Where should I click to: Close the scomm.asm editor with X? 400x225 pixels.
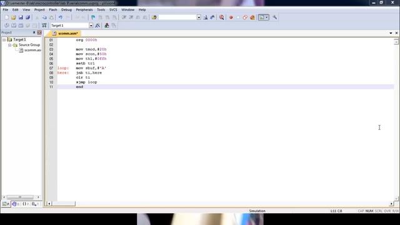click(396, 33)
